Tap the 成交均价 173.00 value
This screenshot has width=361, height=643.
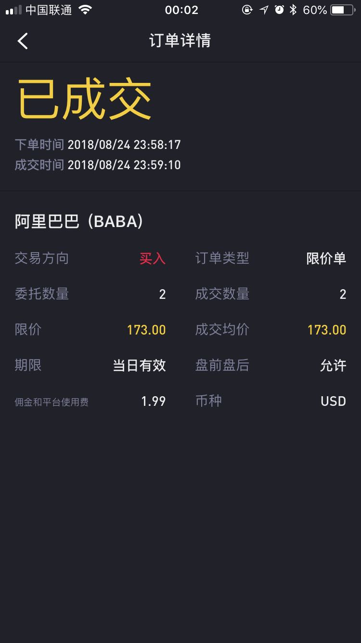coord(327,330)
